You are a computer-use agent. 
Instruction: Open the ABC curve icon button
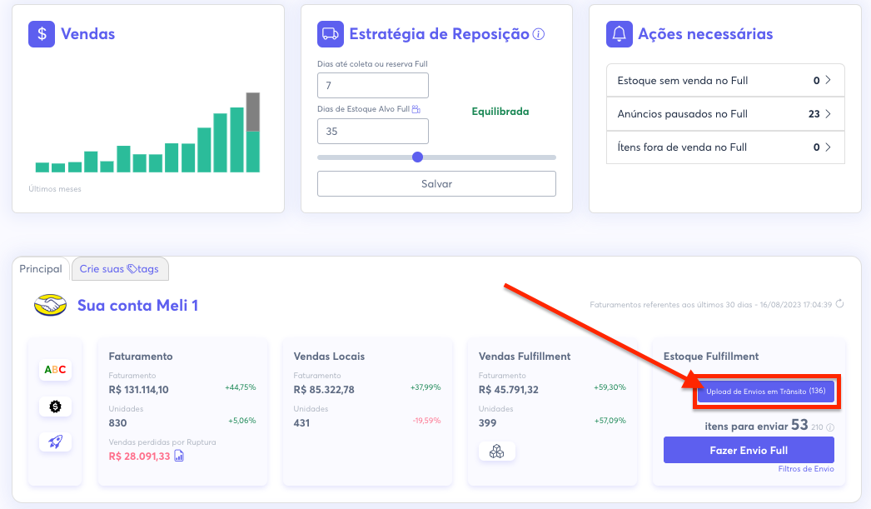(x=55, y=370)
